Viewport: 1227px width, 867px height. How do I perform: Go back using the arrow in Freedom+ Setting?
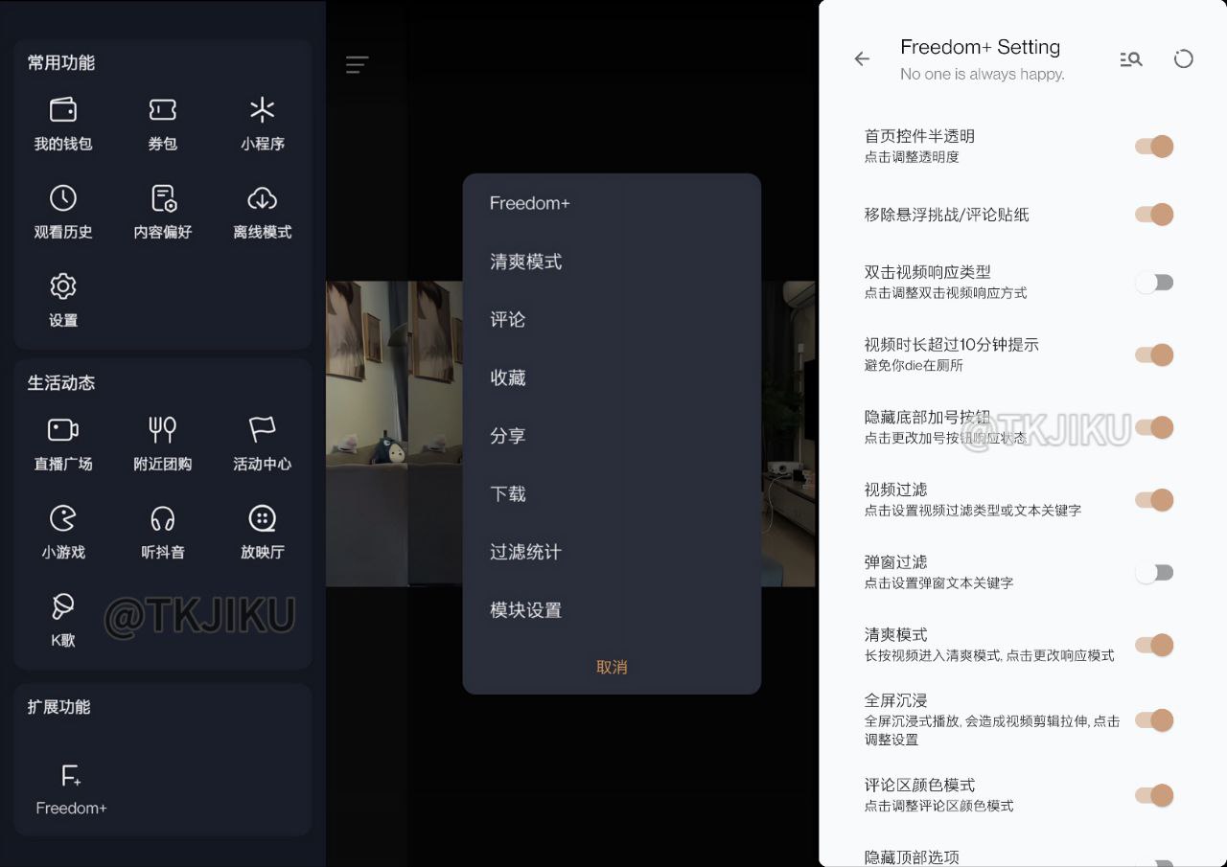click(x=862, y=59)
